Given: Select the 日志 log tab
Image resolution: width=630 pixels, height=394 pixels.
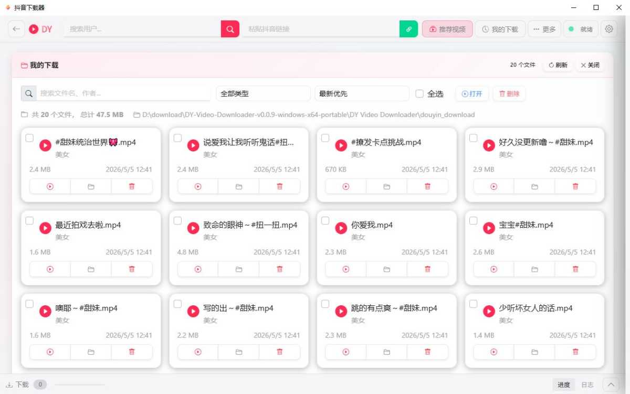Looking at the screenshot, I should pyautogui.click(x=587, y=385).
